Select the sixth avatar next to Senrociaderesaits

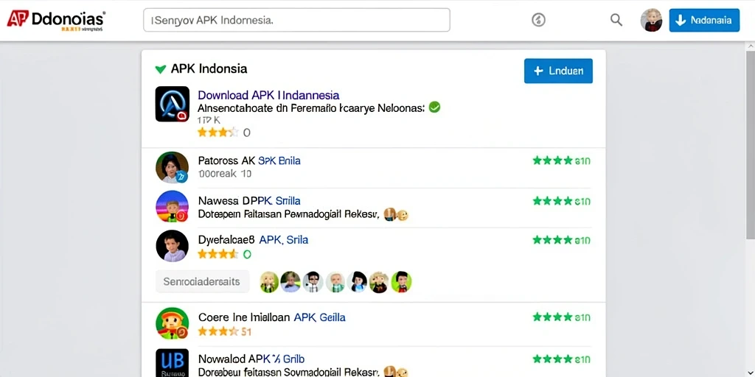point(379,282)
